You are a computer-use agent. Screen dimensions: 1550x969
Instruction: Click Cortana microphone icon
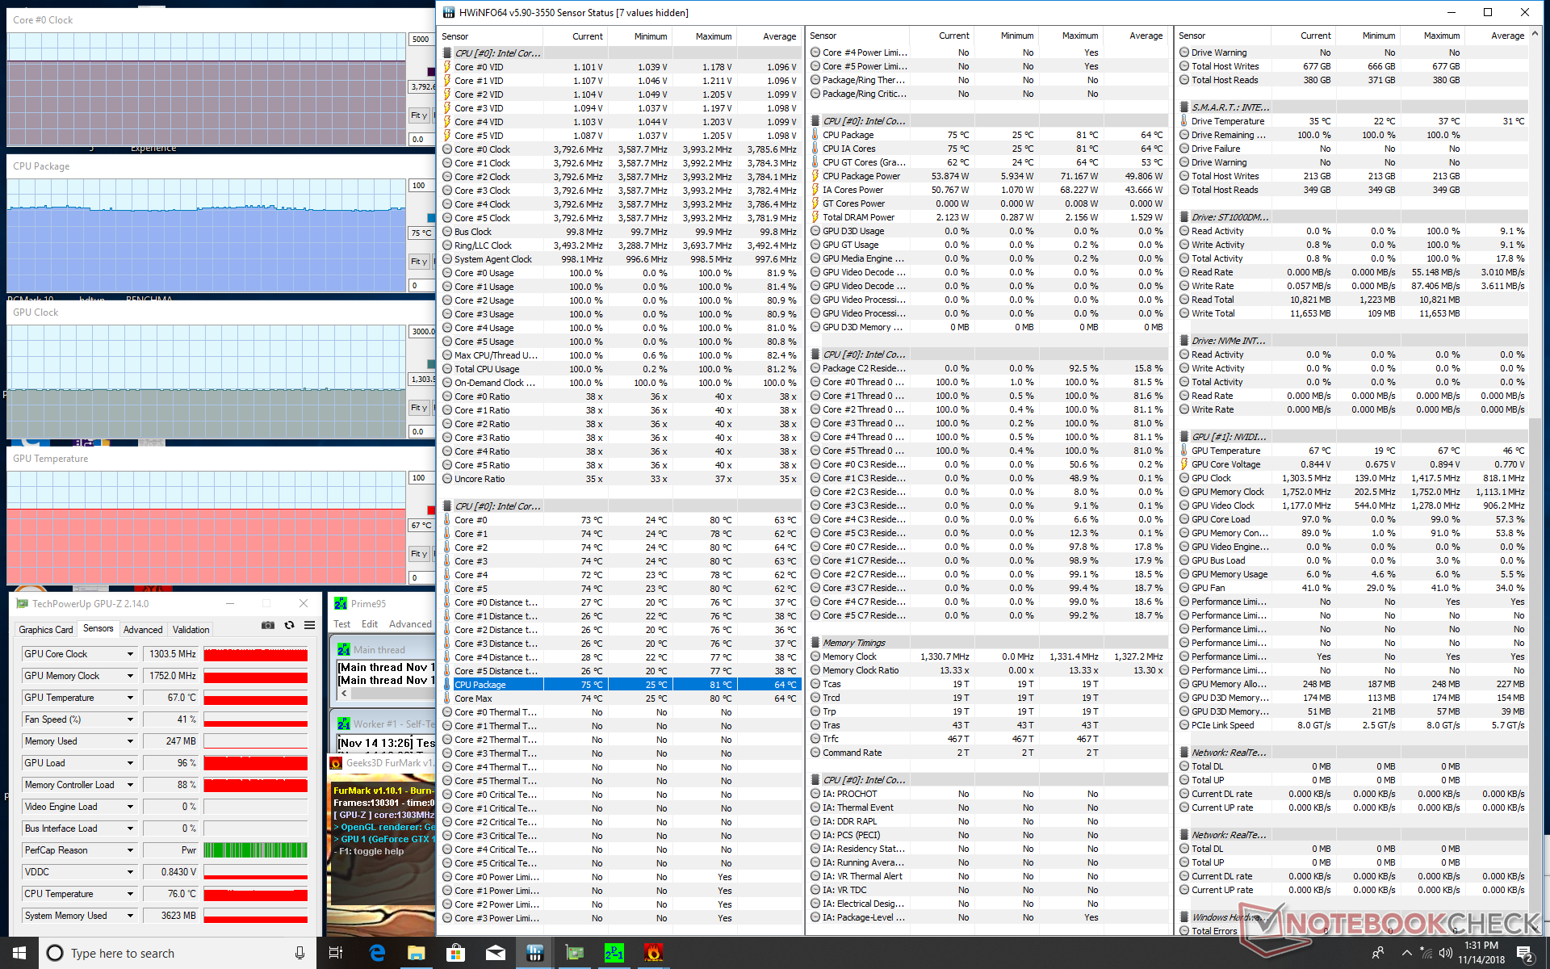300,953
